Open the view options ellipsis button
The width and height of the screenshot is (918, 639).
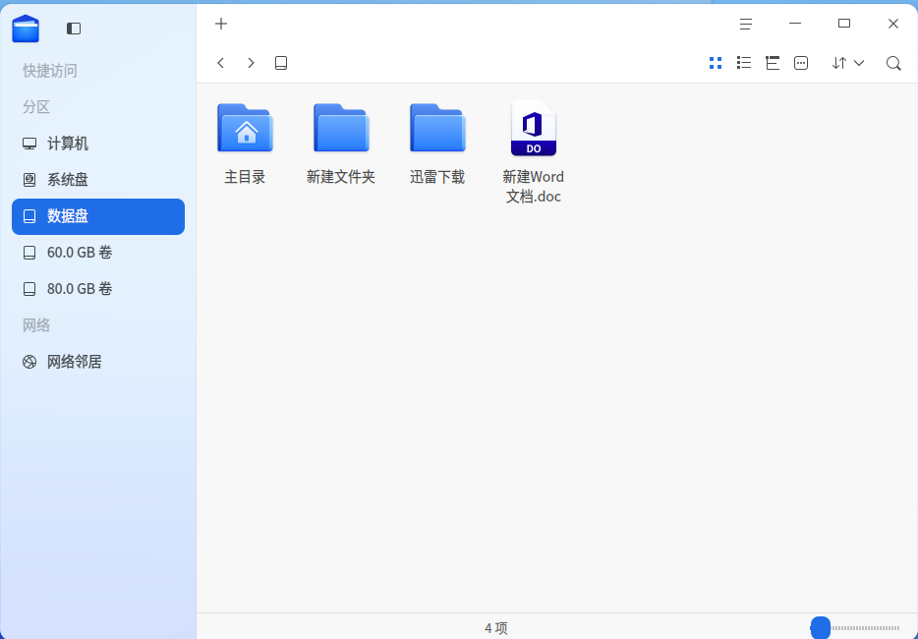pos(801,63)
